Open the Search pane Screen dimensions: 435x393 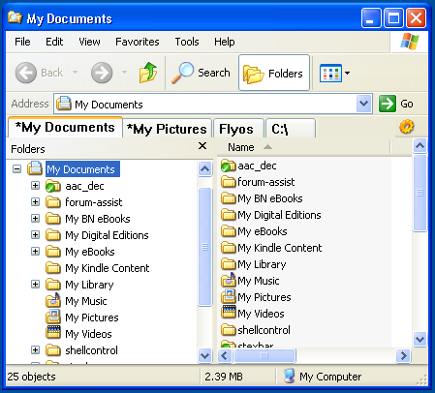(x=201, y=73)
